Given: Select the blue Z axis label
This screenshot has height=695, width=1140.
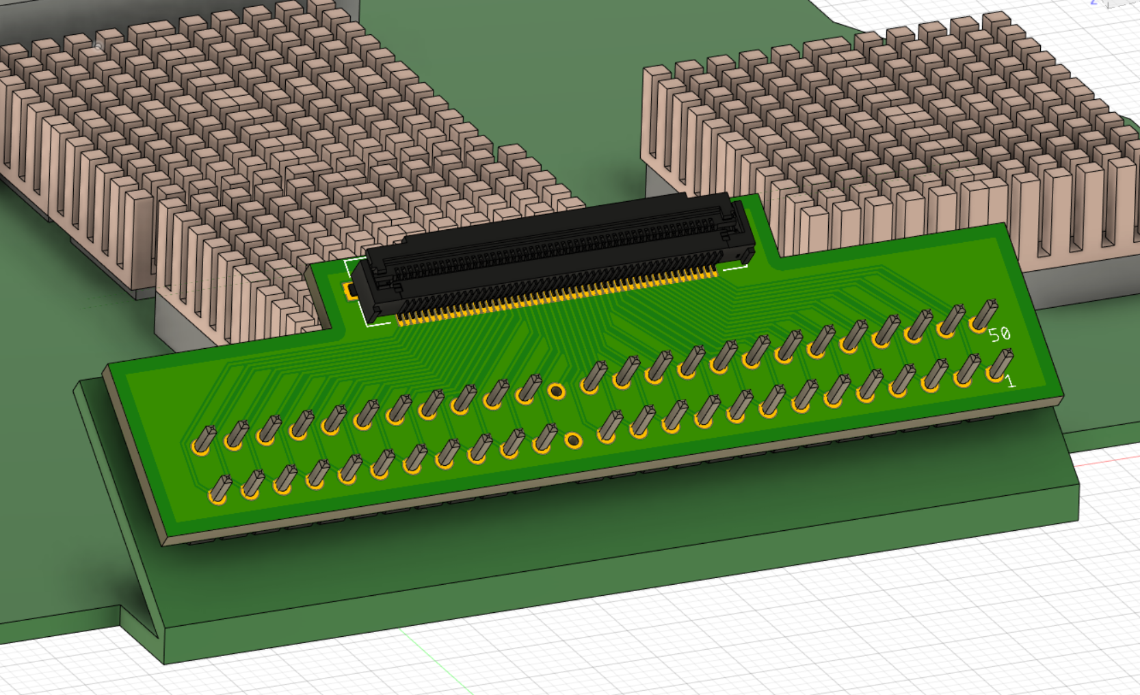Looking at the screenshot, I should (1093, 3).
